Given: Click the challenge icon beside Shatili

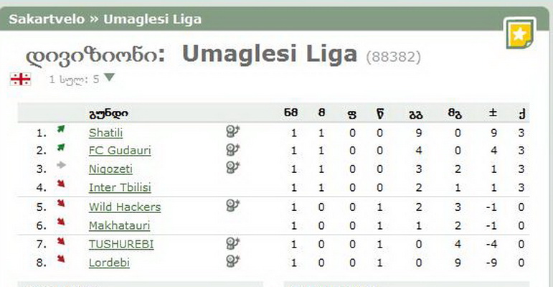Looking at the screenshot, I should (x=233, y=131).
